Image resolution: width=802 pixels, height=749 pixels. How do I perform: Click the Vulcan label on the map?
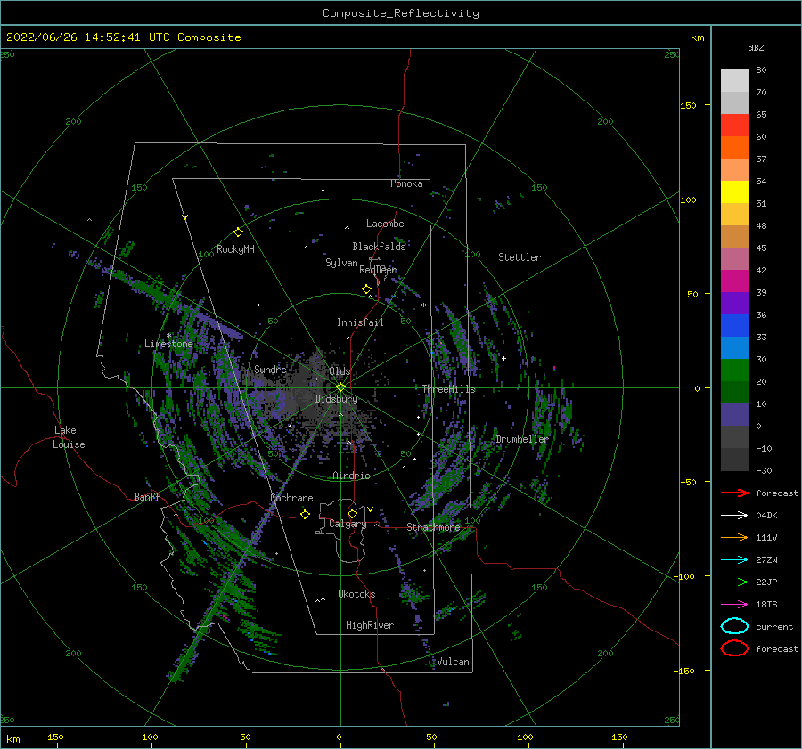[453, 662]
